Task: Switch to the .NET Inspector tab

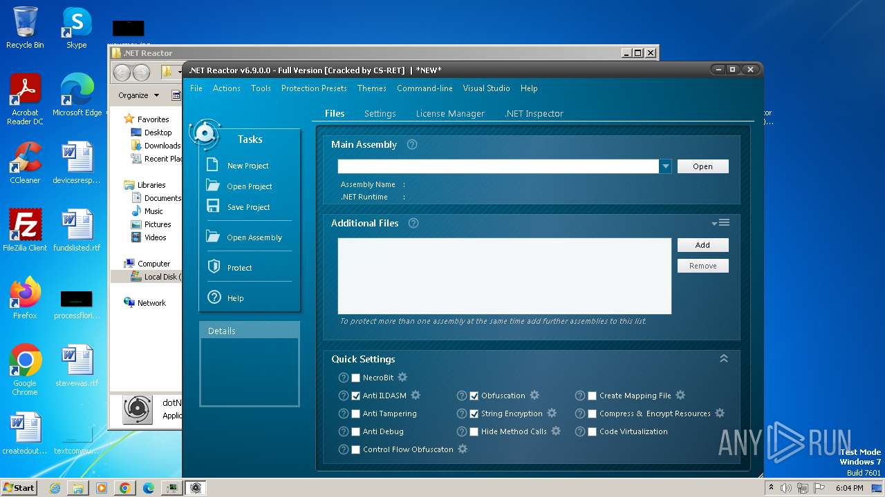Action: click(534, 114)
